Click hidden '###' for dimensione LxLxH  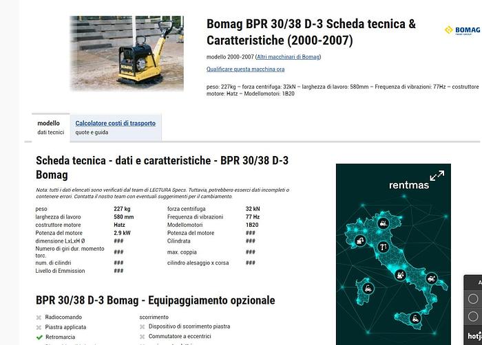pyautogui.click(x=118, y=241)
